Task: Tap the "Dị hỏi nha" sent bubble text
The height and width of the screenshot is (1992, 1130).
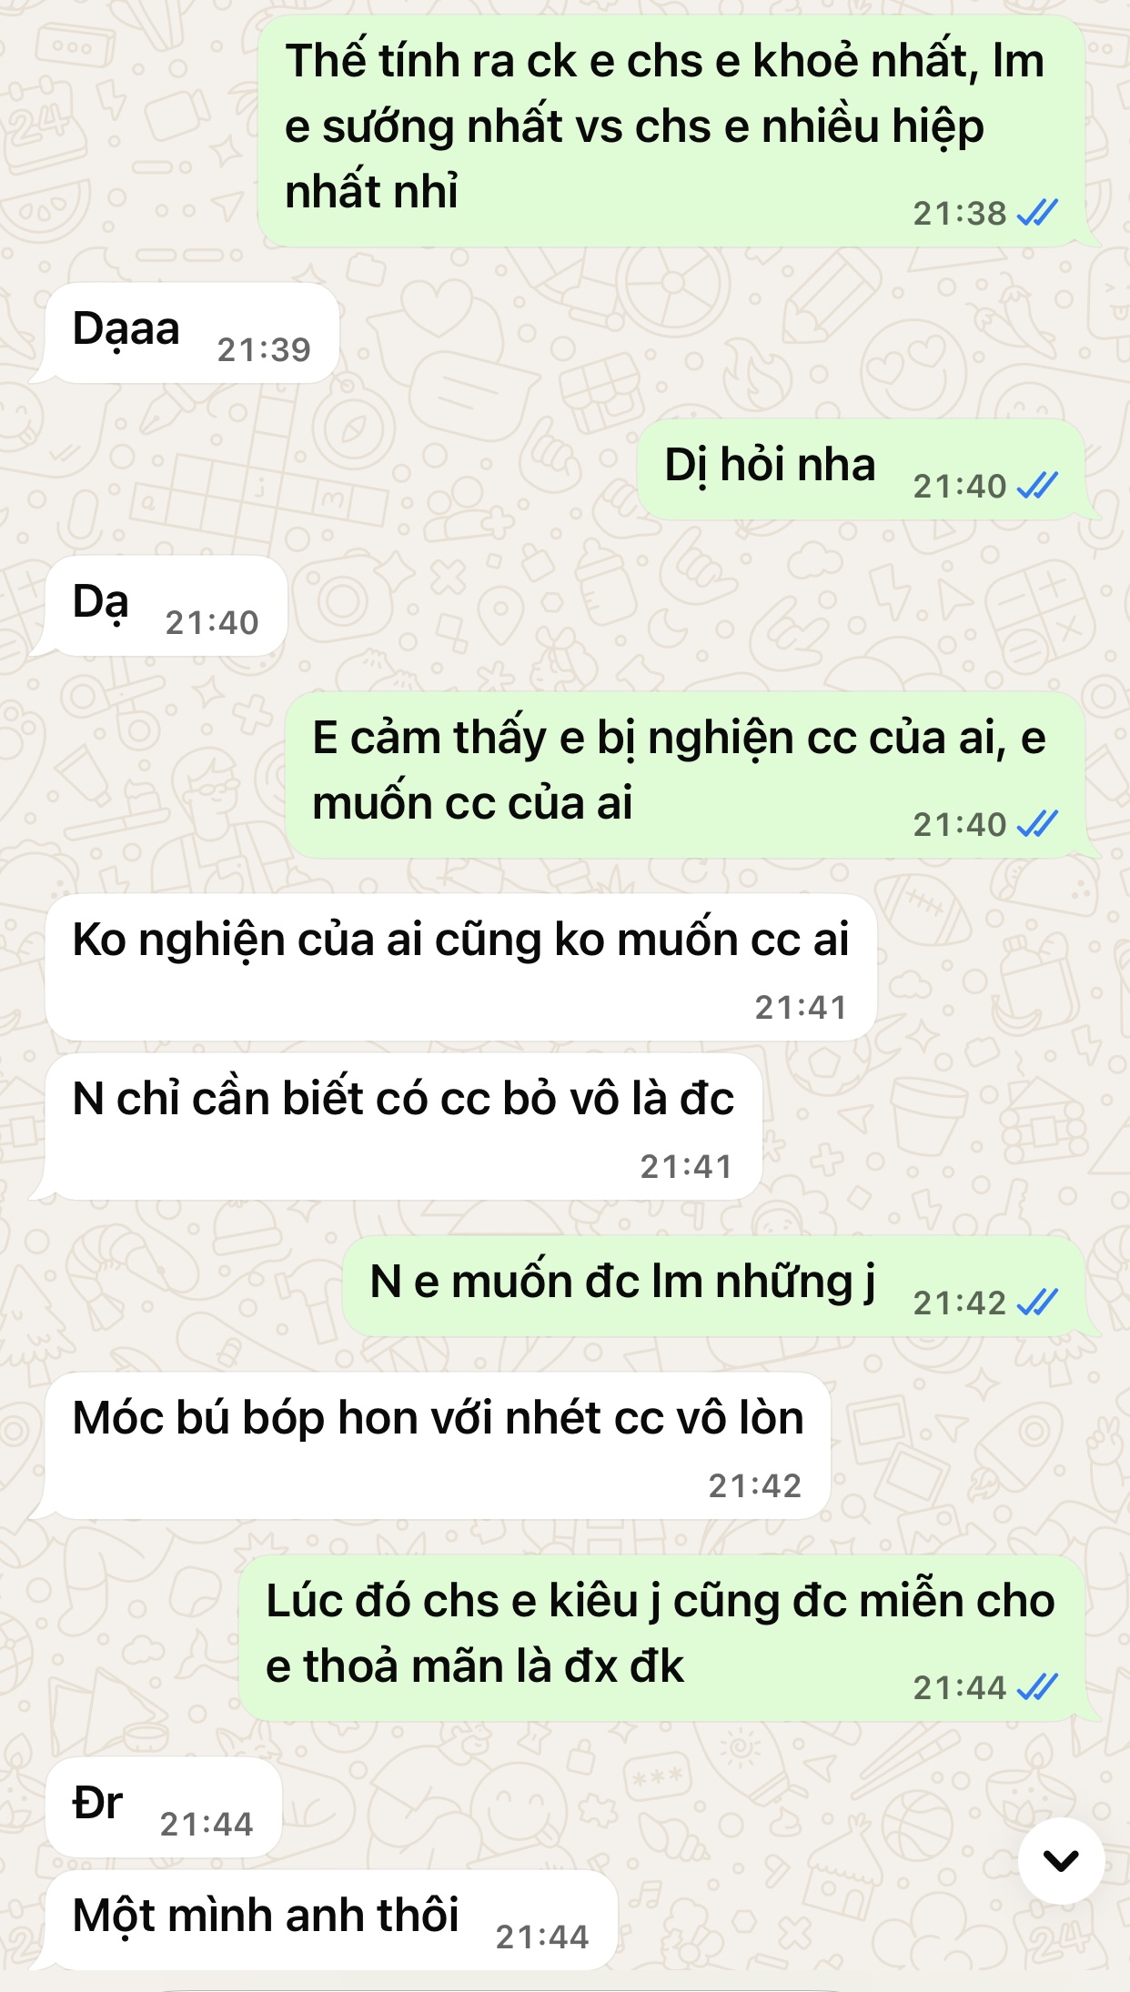Action: 770,466
